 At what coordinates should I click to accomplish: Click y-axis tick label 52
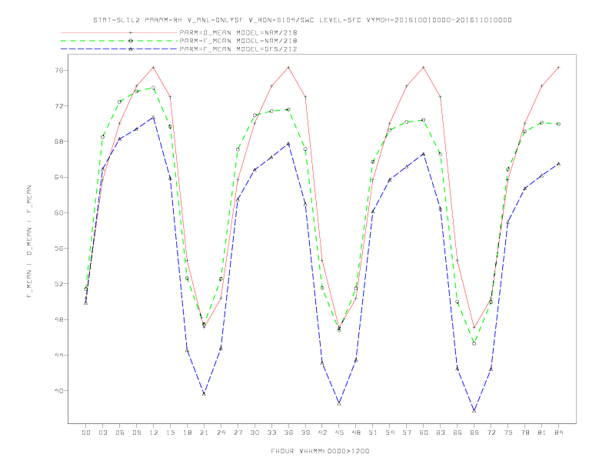[59, 284]
